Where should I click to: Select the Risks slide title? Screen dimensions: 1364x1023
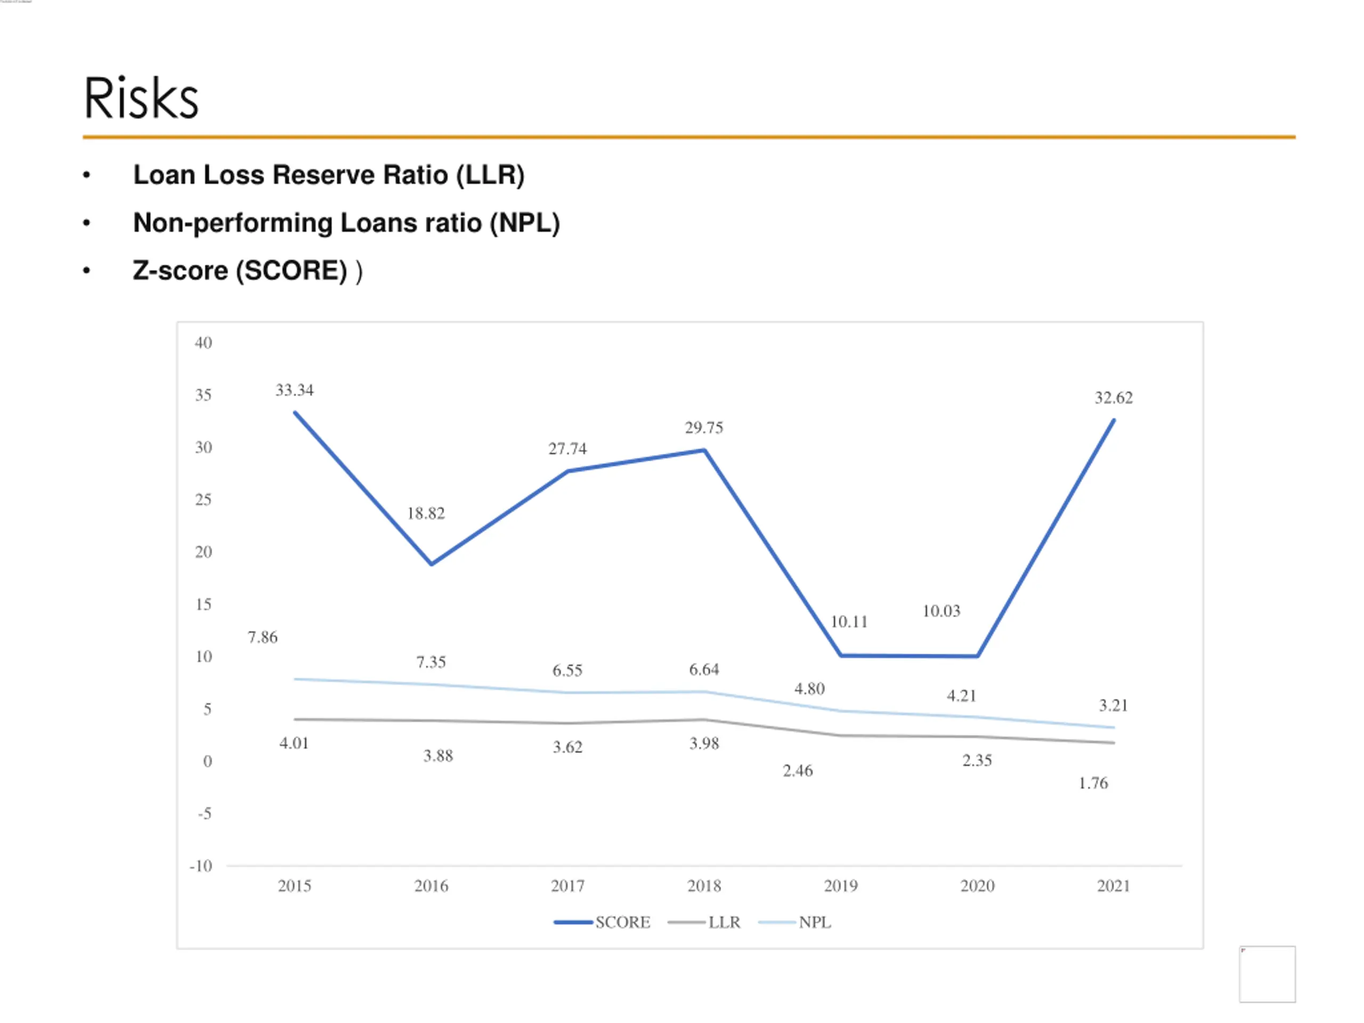[x=141, y=98]
